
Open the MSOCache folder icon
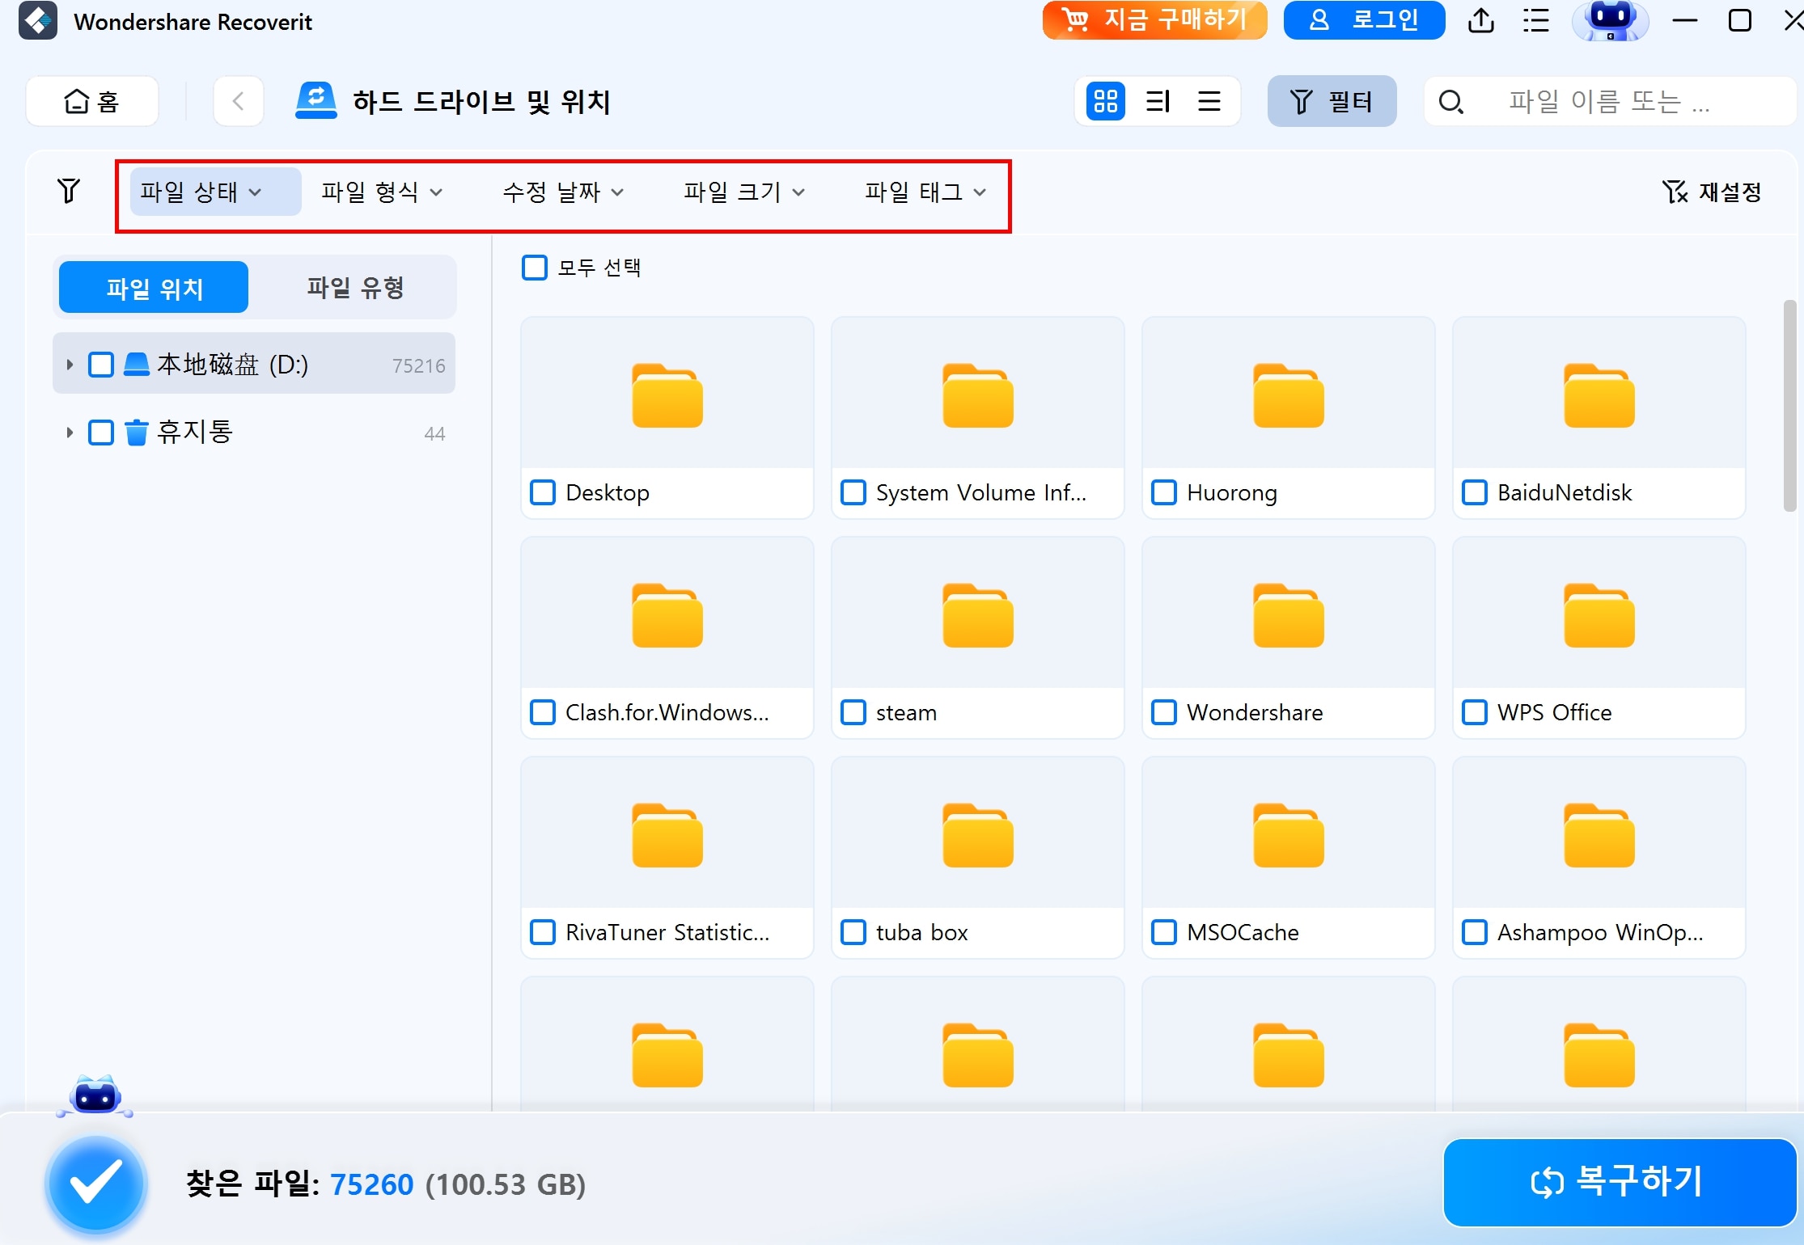[x=1289, y=835]
